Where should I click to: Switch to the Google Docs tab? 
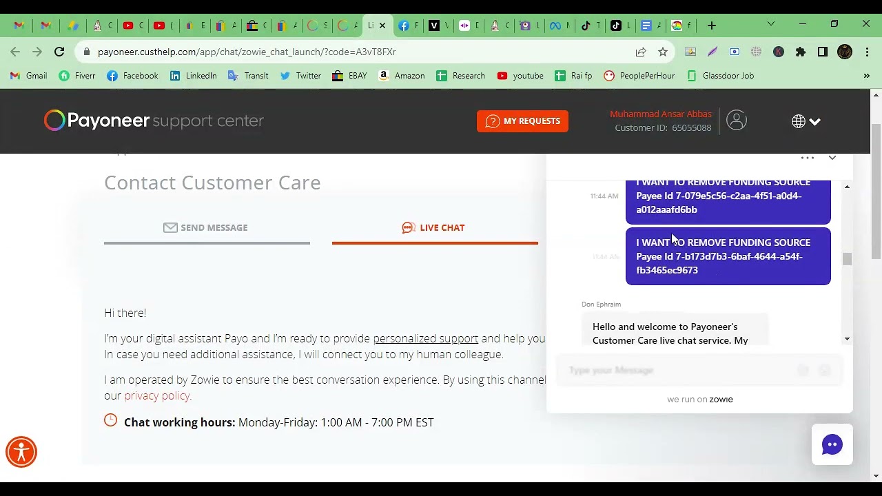point(650,25)
